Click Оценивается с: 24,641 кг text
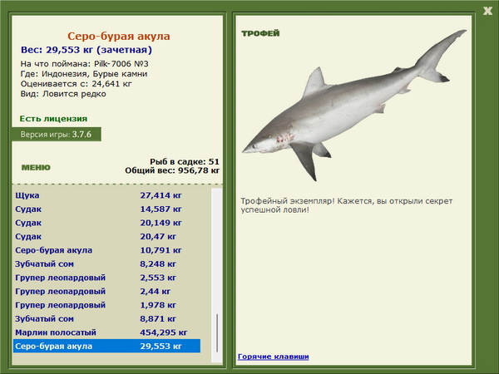 pos(76,84)
